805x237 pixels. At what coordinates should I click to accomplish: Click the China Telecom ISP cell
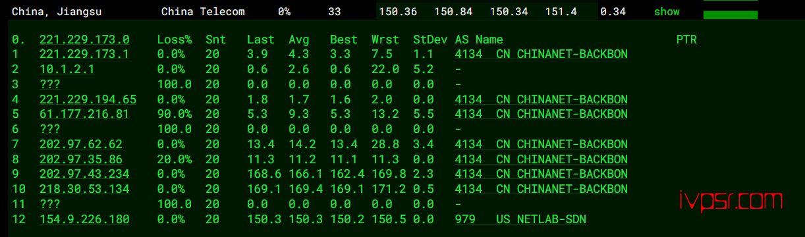[203, 12]
